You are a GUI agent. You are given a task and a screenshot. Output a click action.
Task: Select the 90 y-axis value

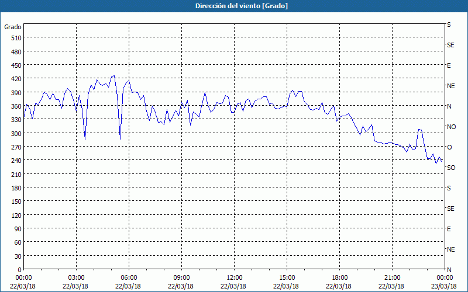pyautogui.click(x=18, y=229)
